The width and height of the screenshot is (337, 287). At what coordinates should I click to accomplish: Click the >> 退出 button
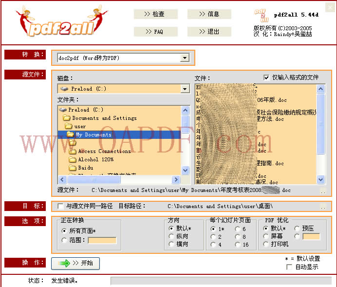pos(209,32)
